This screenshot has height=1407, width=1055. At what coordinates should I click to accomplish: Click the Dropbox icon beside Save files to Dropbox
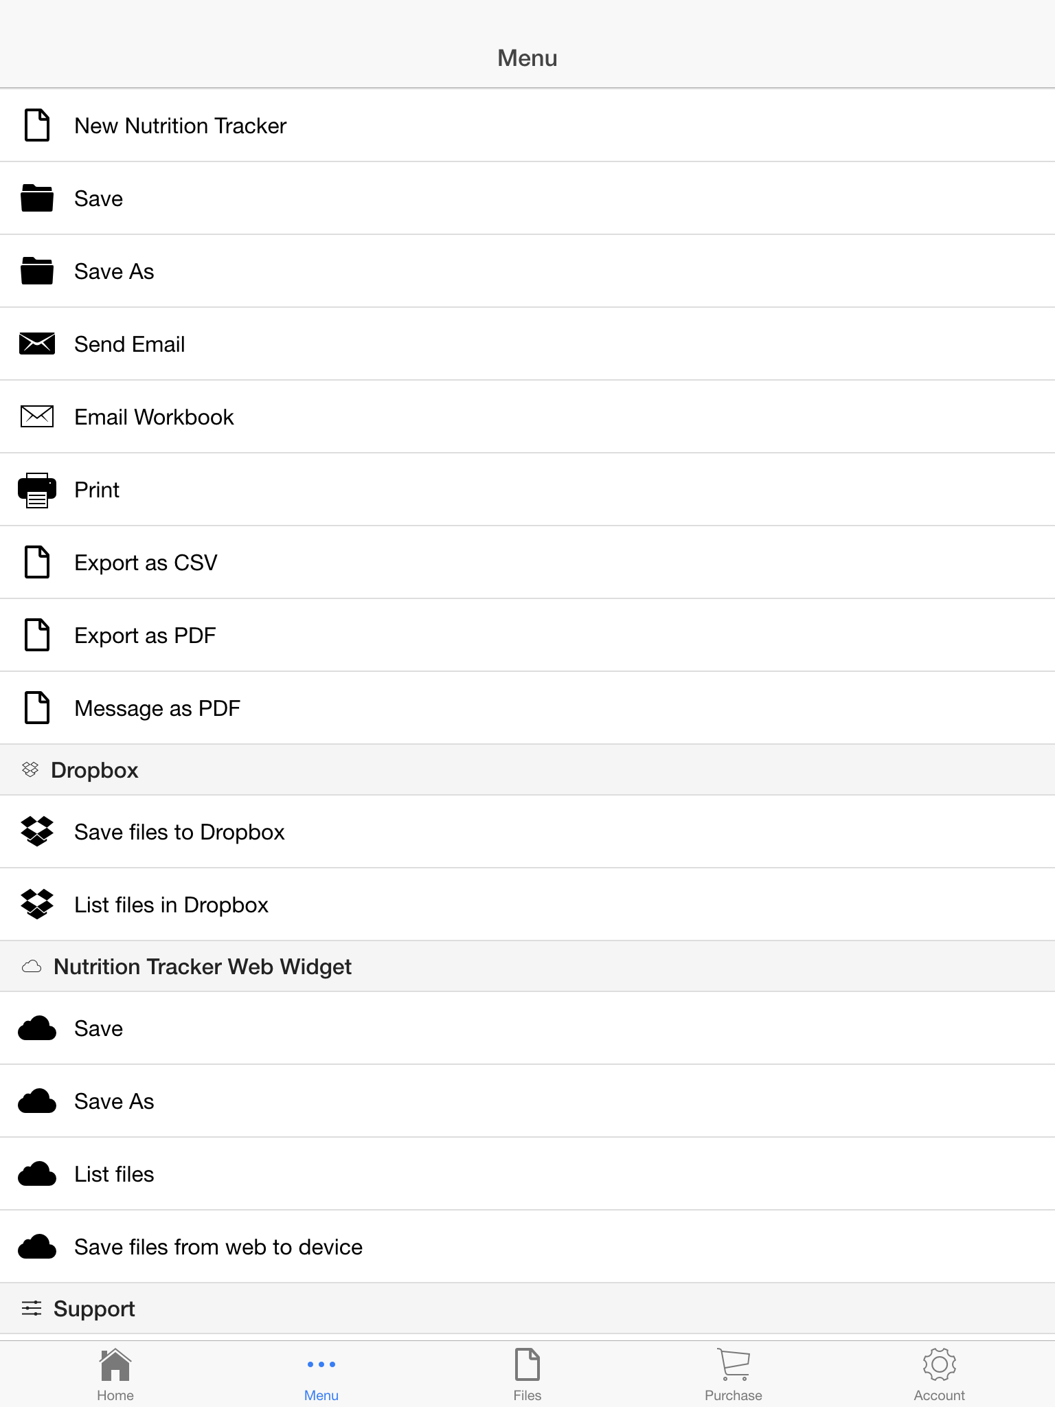(37, 831)
